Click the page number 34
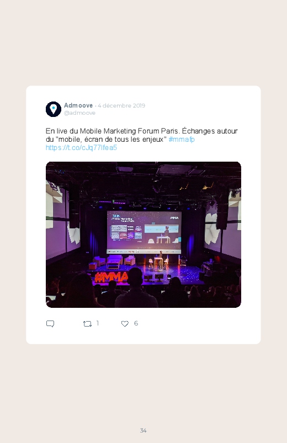This screenshot has height=443, width=287. pyautogui.click(x=143, y=430)
